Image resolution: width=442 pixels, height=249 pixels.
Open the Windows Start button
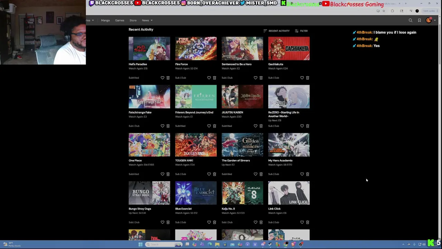[141, 245]
